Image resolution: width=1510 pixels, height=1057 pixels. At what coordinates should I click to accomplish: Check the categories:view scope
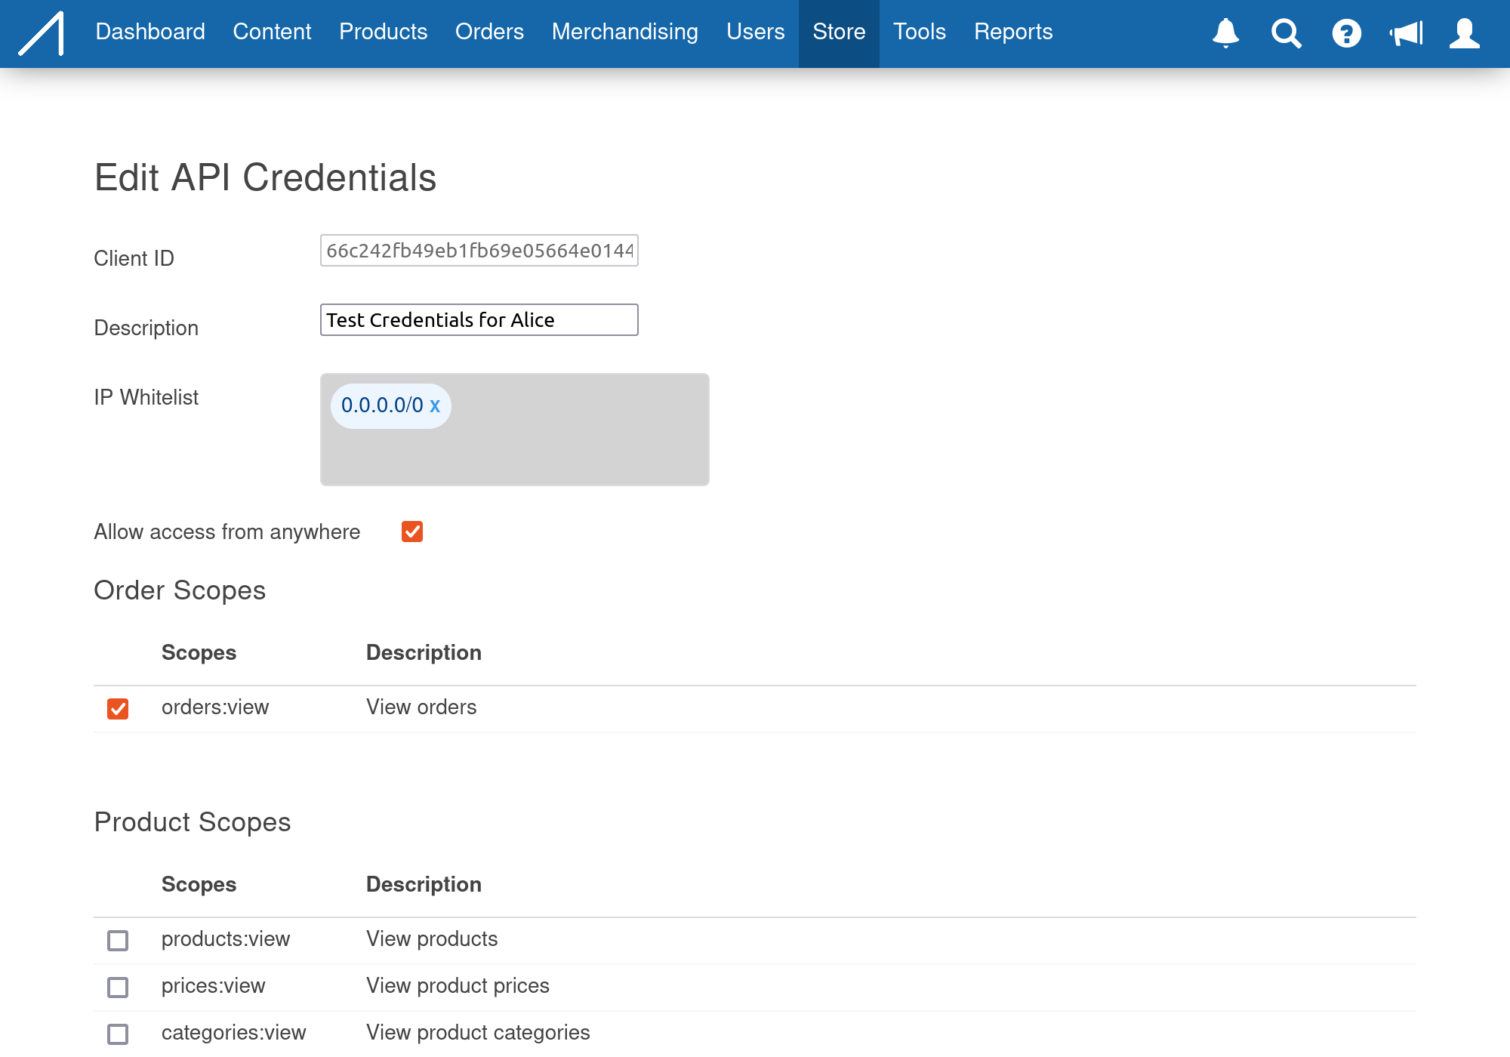tap(118, 1034)
